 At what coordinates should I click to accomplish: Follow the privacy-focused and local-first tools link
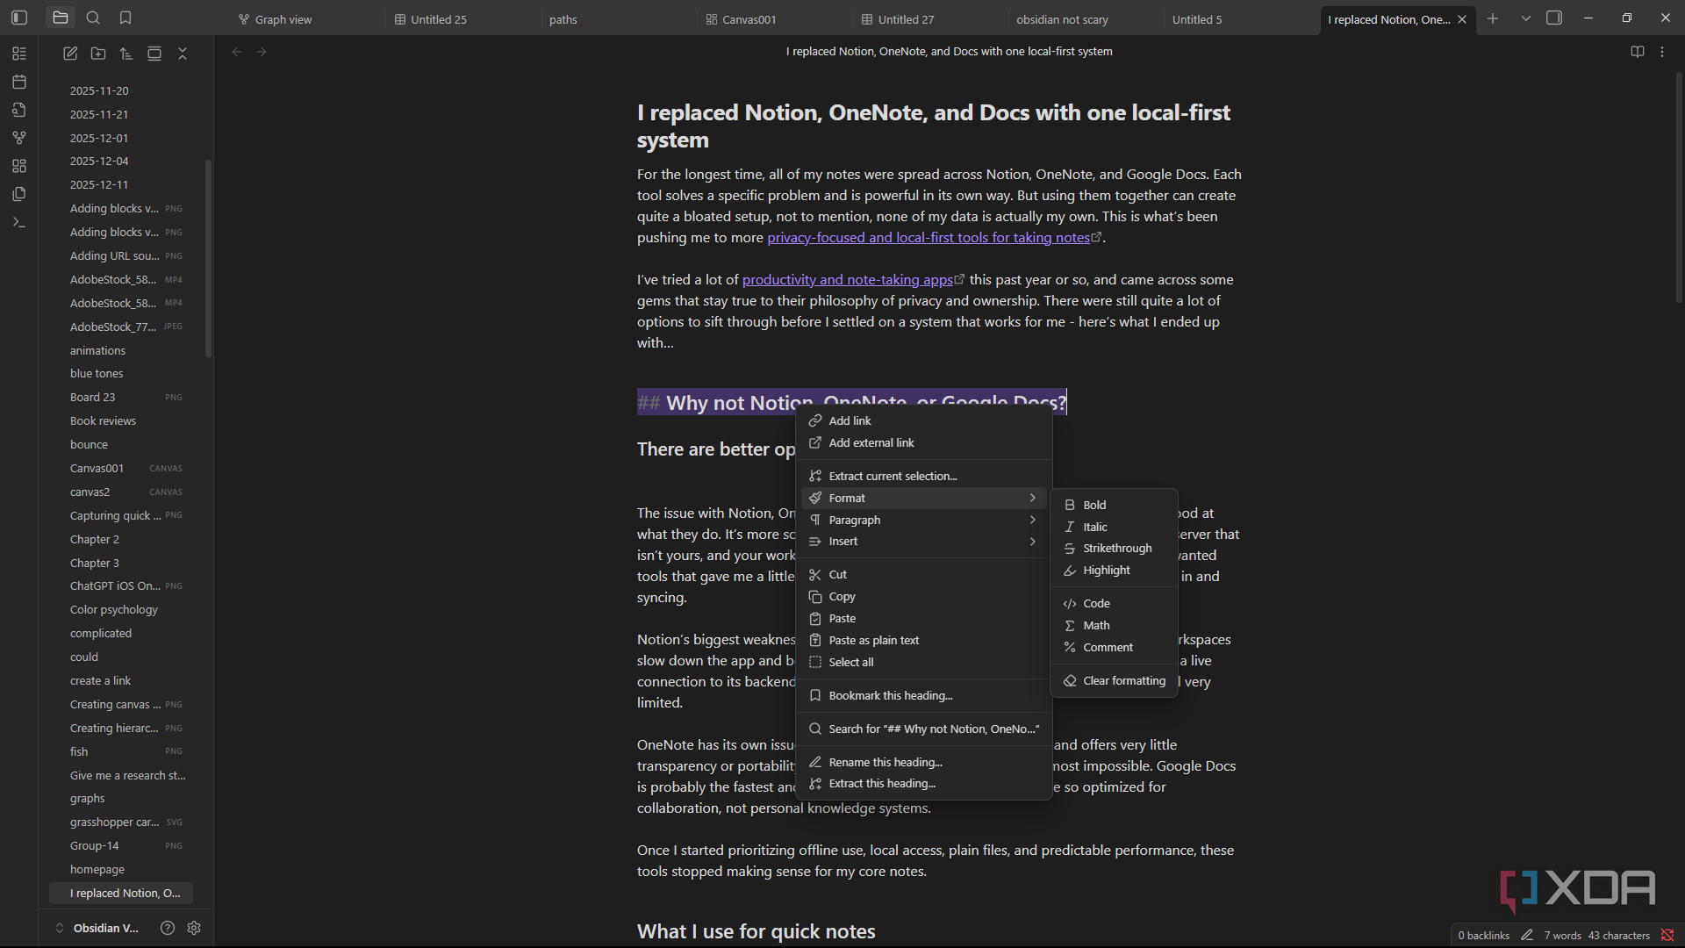[x=929, y=238]
